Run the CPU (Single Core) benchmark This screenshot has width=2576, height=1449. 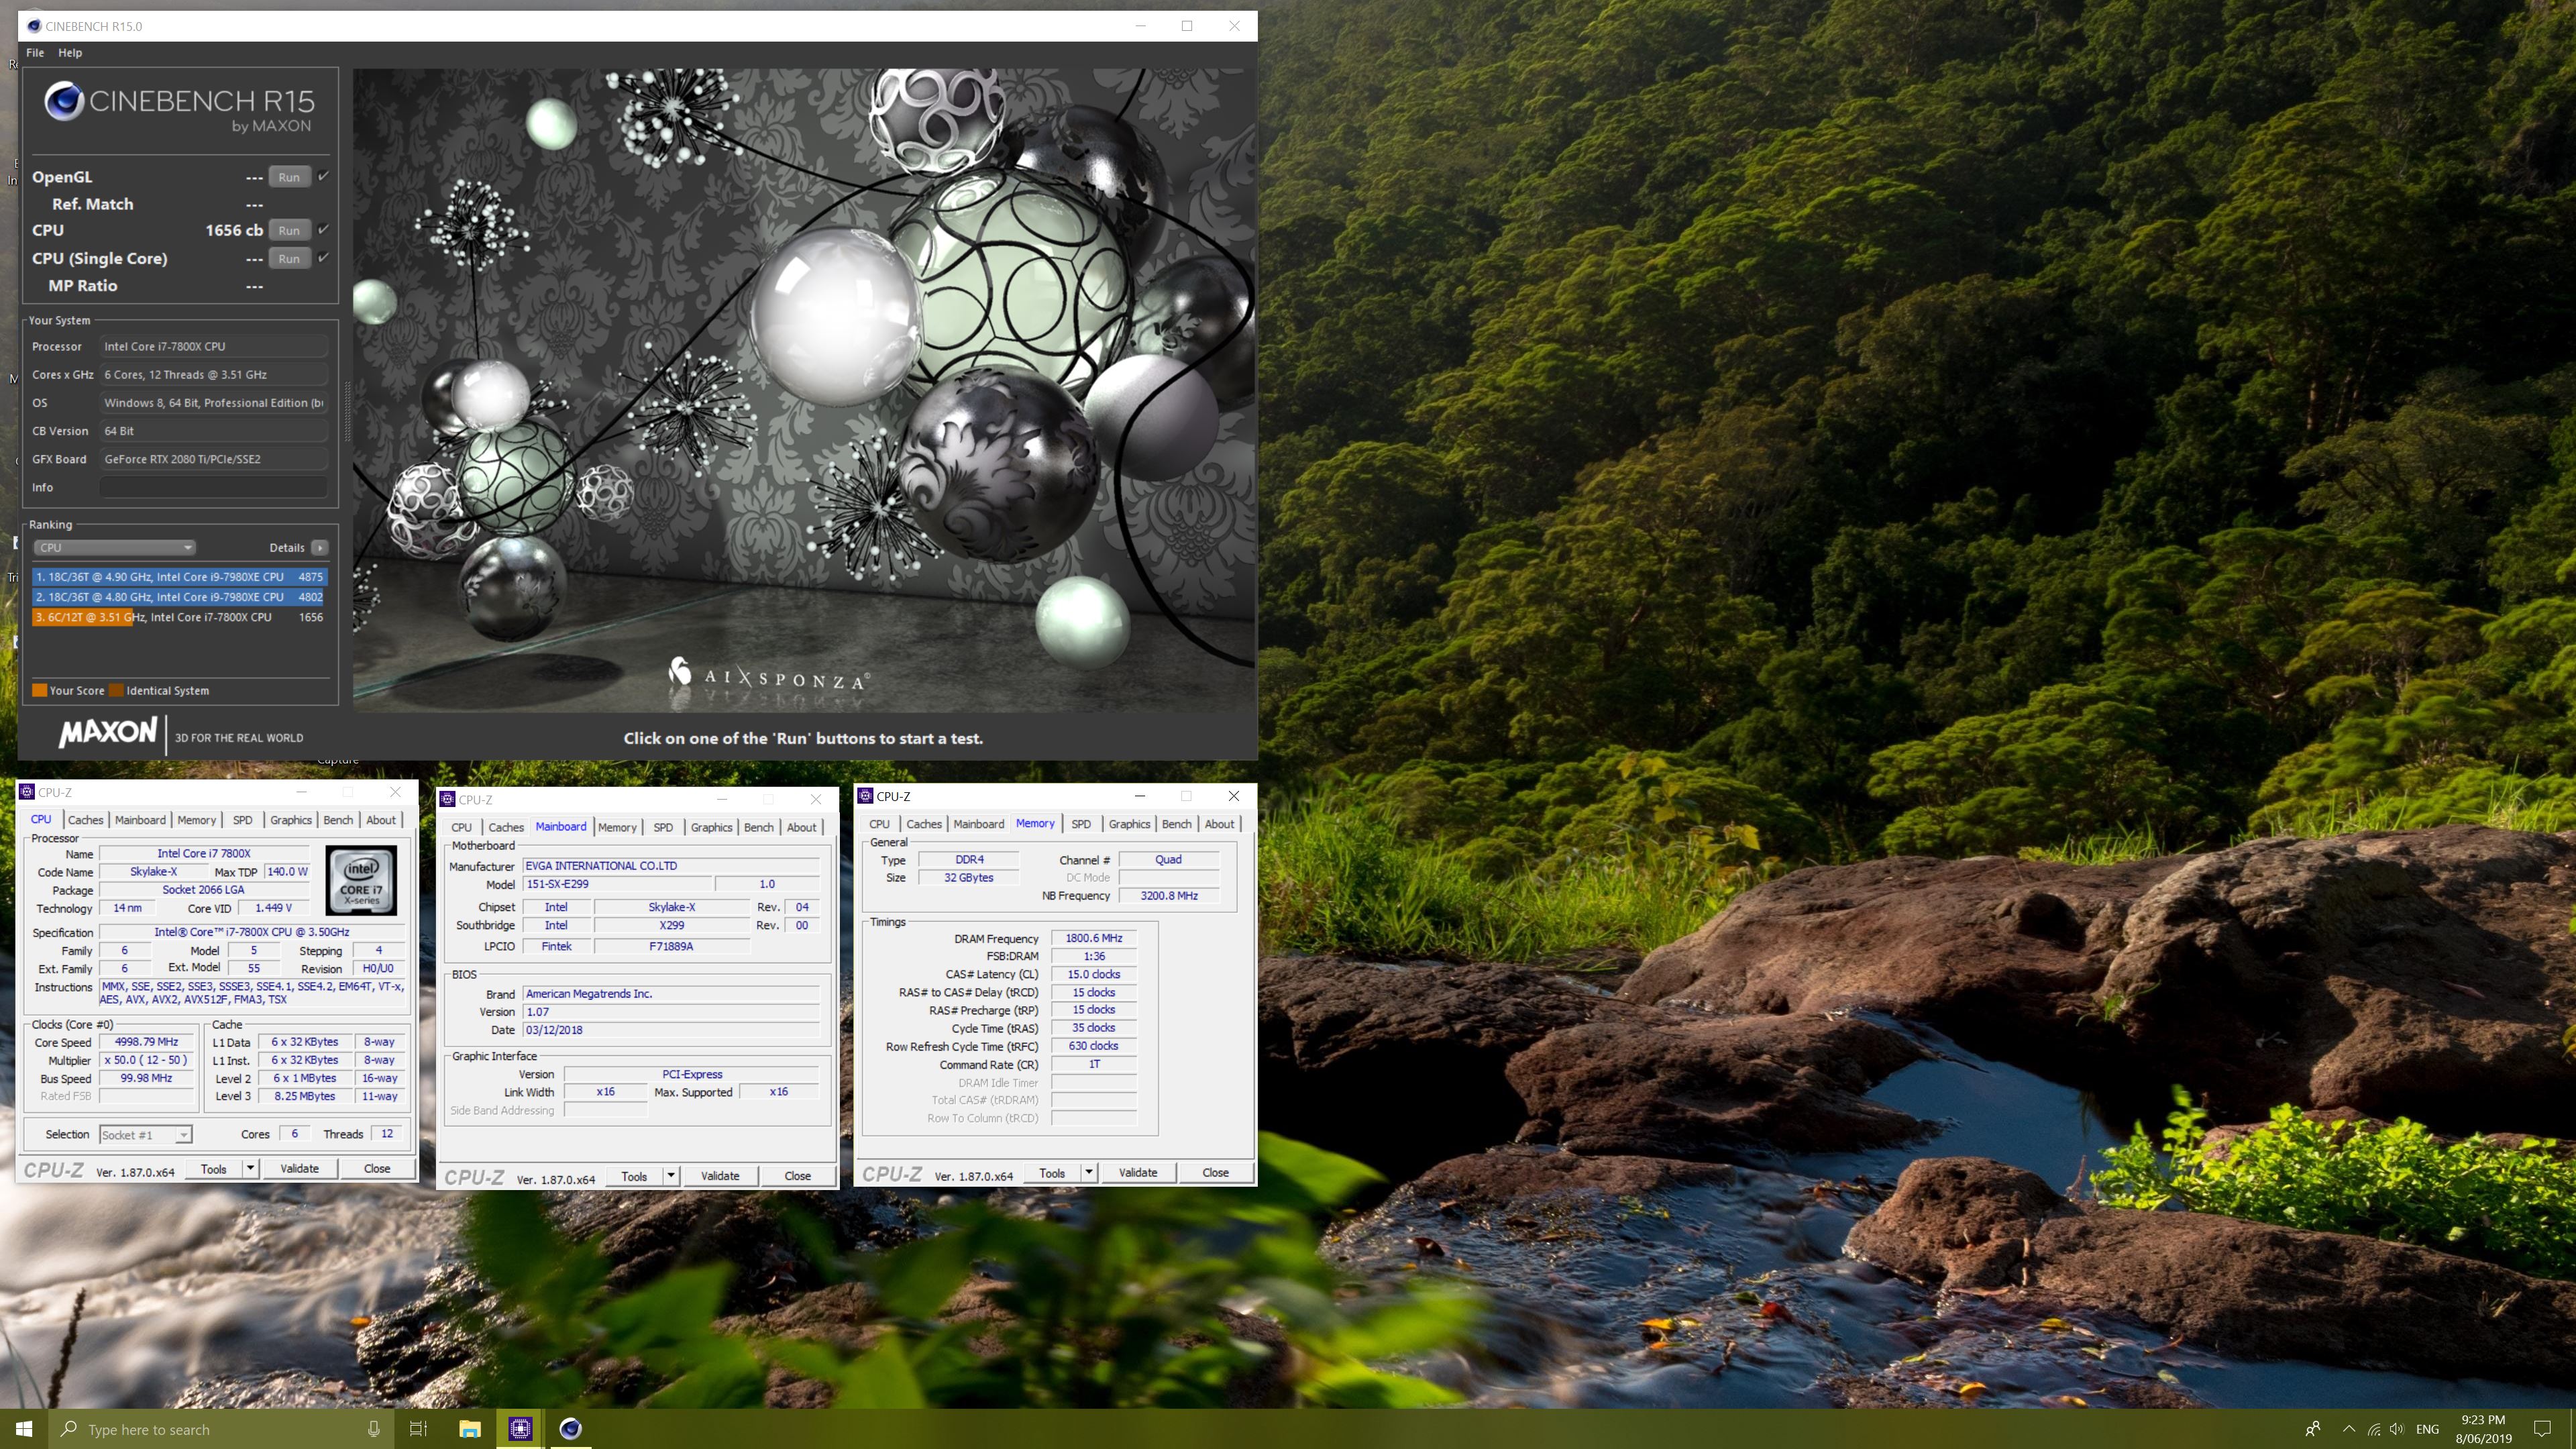point(289,258)
